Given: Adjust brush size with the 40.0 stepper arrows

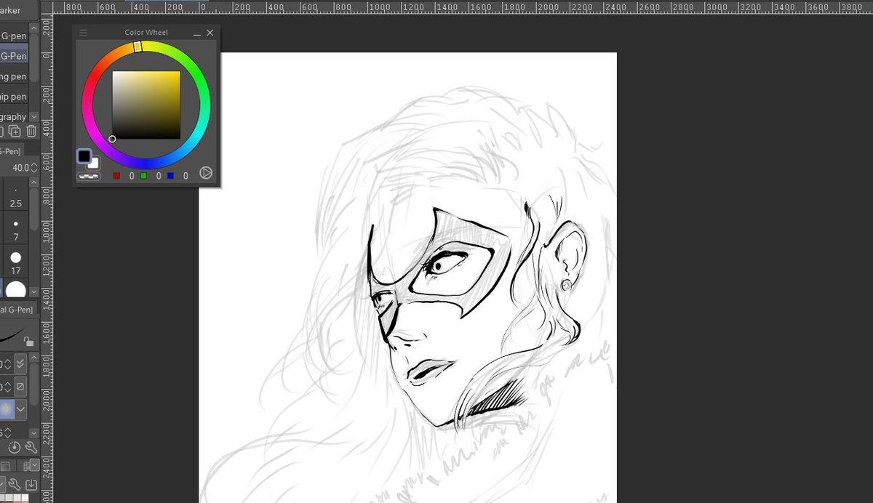Looking at the screenshot, I should pyautogui.click(x=34, y=167).
